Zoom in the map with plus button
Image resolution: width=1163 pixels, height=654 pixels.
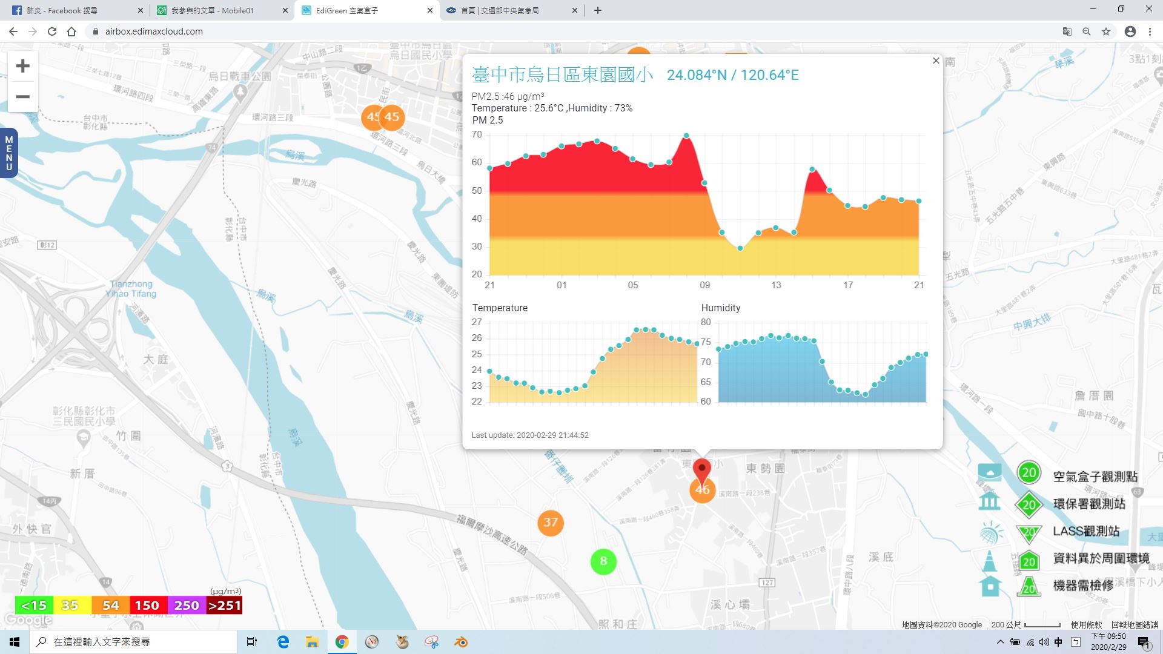tap(22, 66)
